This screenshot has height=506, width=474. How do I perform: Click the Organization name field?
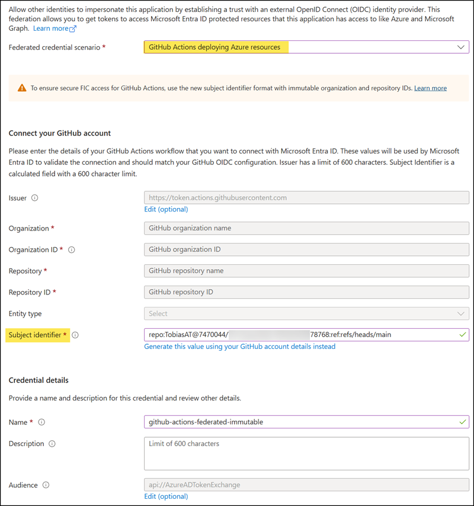pyautogui.click(x=306, y=228)
